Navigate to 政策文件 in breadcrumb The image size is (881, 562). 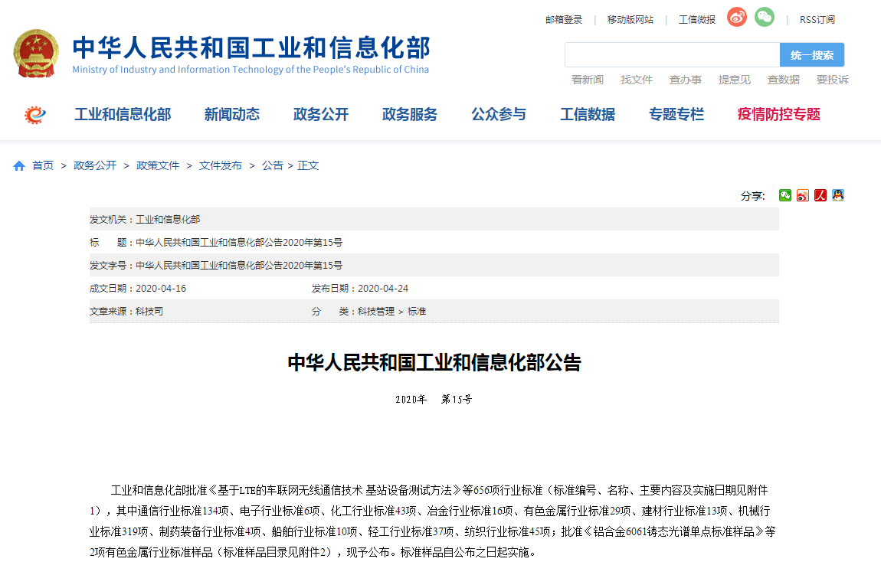(158, 166)
